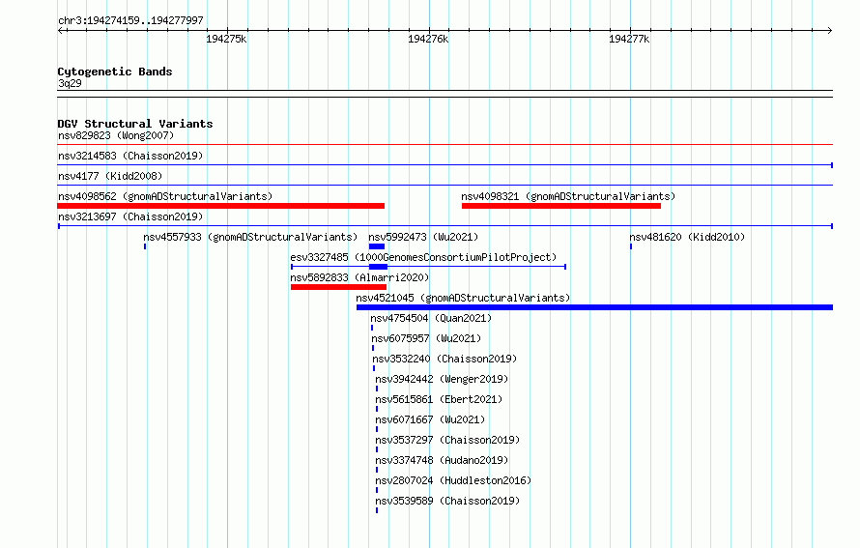Viewport: 860px width, 548px height.
Task: Open the nsv481620 (Kidd2010) variant
Action: point(687,237)
